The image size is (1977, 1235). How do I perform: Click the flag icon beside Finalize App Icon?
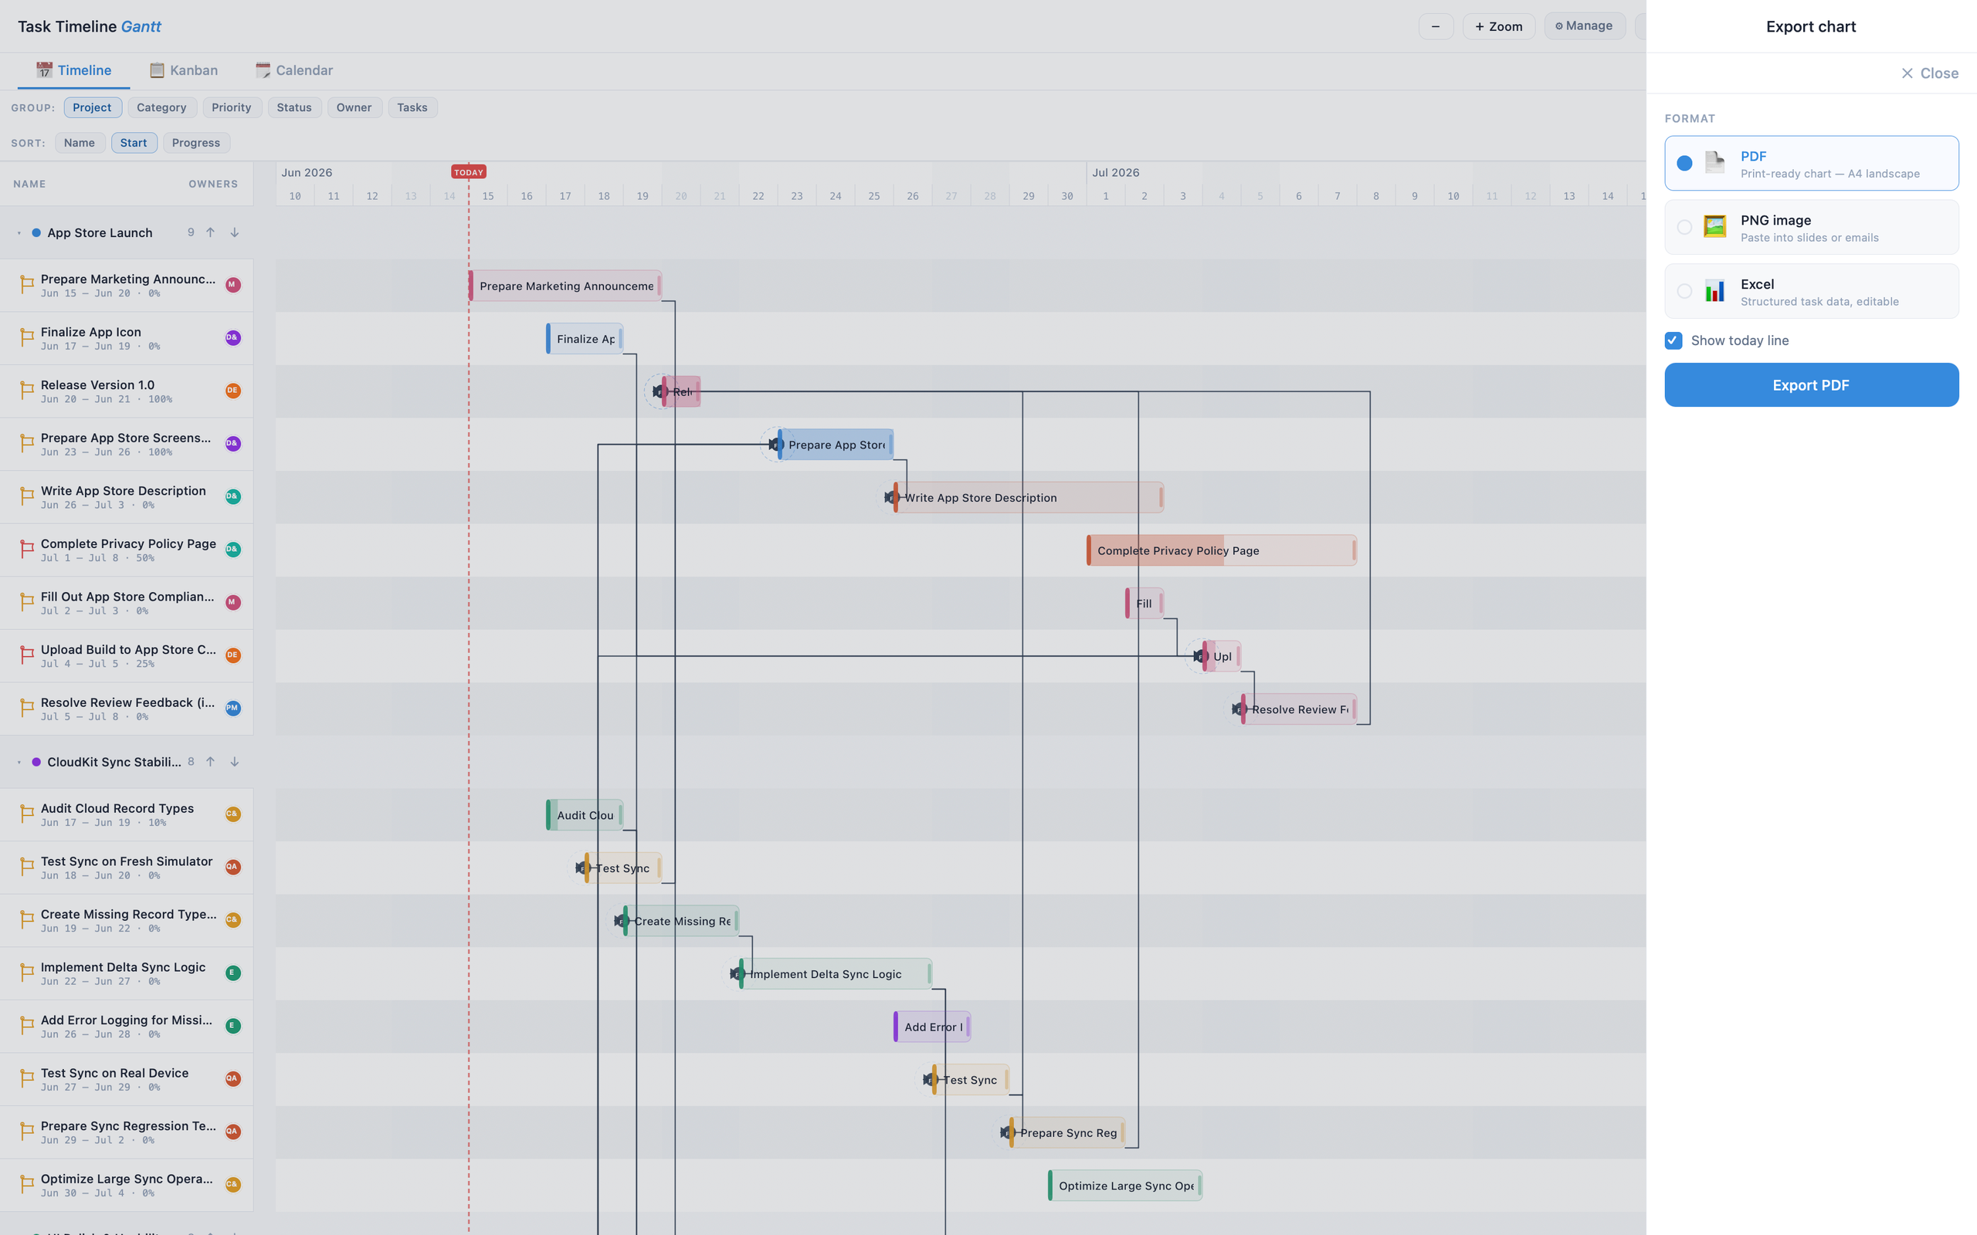(26, 337)
